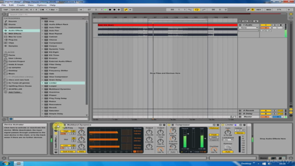
Task: Toggle the A Reverb return track activator
Action: click(x=265, y=111)
